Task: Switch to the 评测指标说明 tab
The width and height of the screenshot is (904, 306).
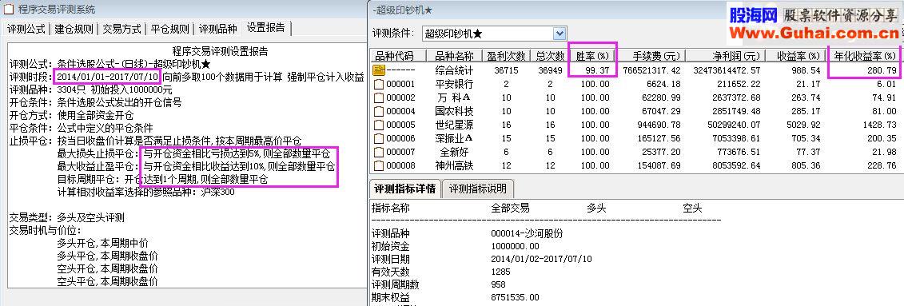Action: [x=477, y=189]
